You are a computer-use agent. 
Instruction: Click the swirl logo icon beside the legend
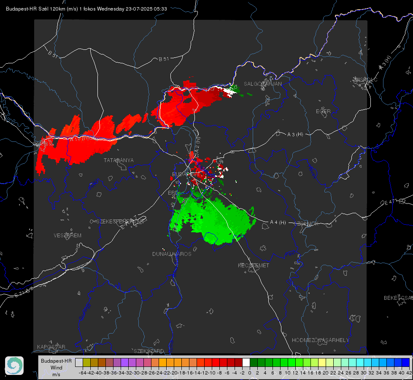[14, 366]
